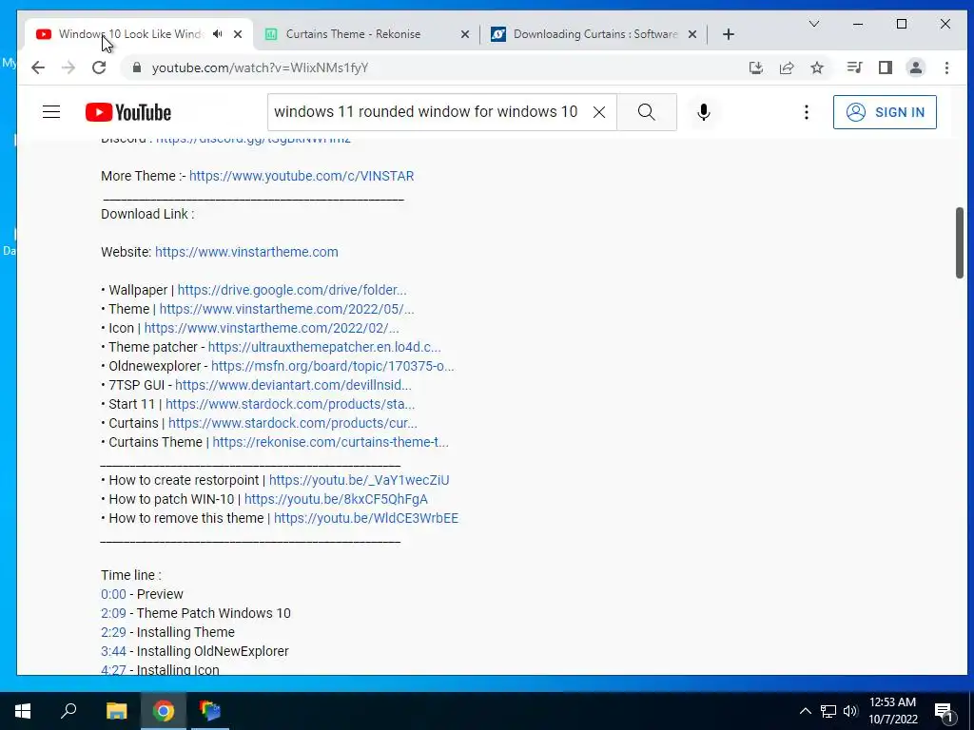This screenshot has width=974, height=730.
Task: Open the Curtains stardock products link
Action: 293,423
